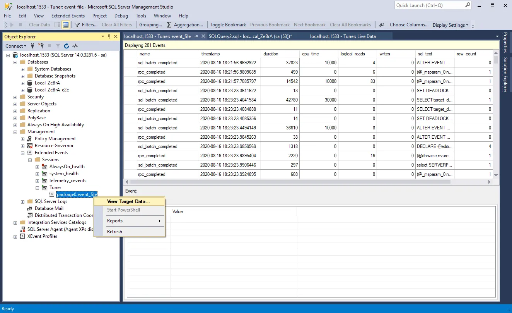Open the Display Settings dropdown
The width and height of the screenshot is (512, 313).
(x=450, y=25)
